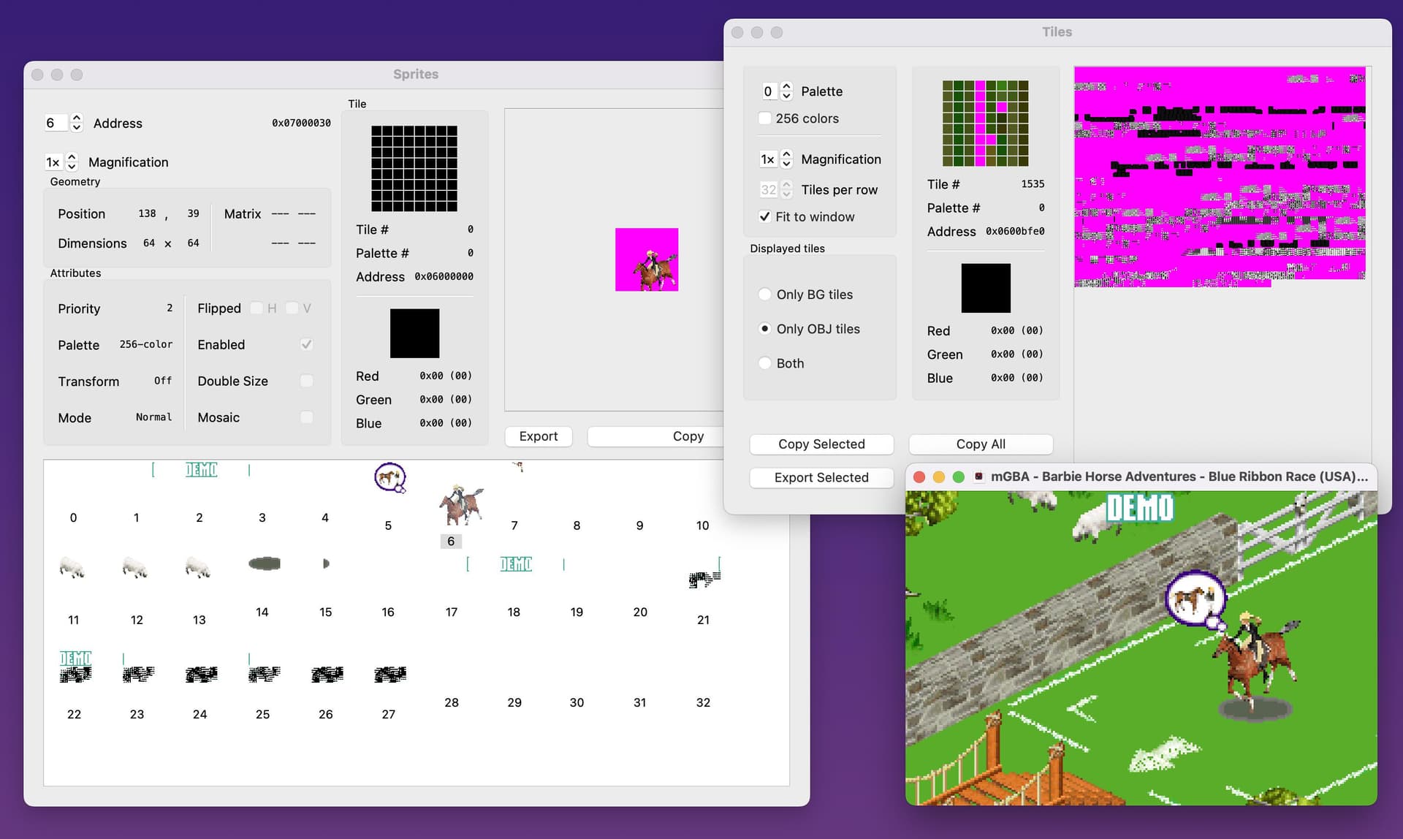Viewport: 1403px width, 839px height.
Task: Select the DEMO sprite numbered 22
Action: pos(75,667)
